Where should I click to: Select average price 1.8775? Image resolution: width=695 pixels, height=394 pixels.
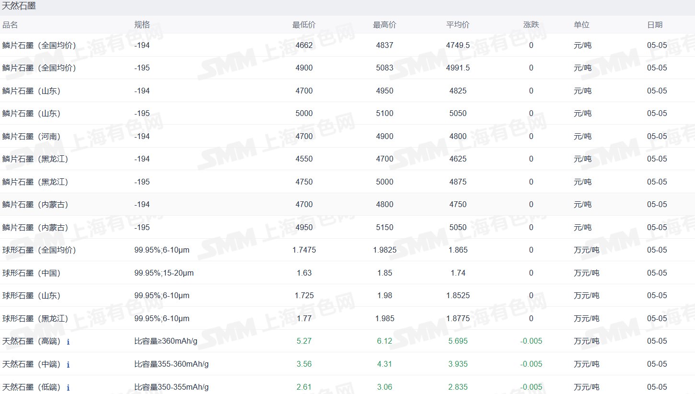point(458,318)
